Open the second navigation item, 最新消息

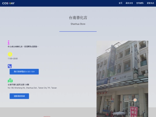tap(129, 3)
